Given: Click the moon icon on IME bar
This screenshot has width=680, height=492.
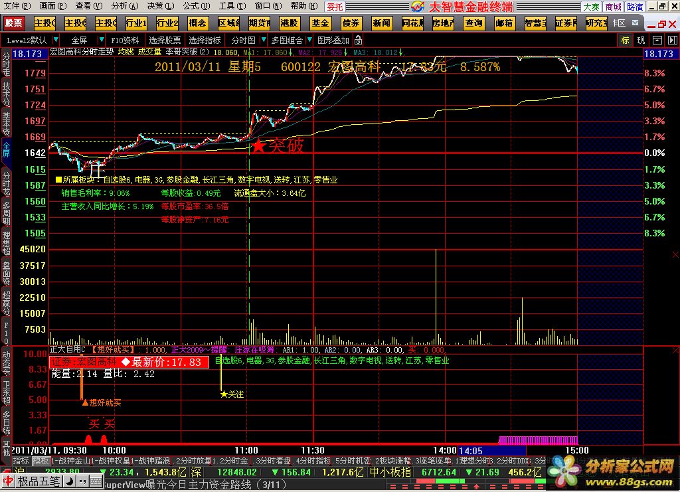Looking at the screenshot, I should tap(69, 481).
